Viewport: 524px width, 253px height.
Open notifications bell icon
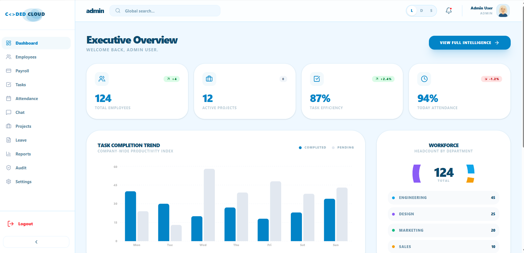(449, 11)
